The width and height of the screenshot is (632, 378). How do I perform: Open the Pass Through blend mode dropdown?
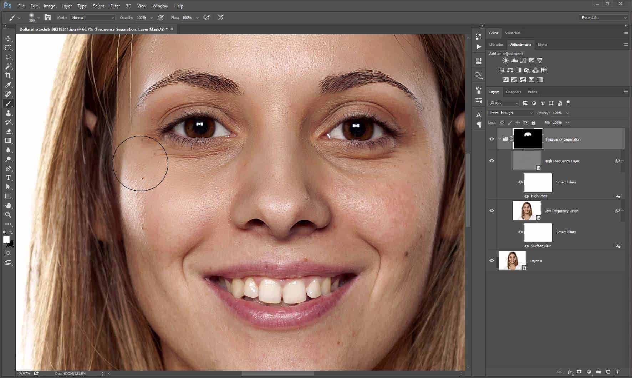point(510,113)
